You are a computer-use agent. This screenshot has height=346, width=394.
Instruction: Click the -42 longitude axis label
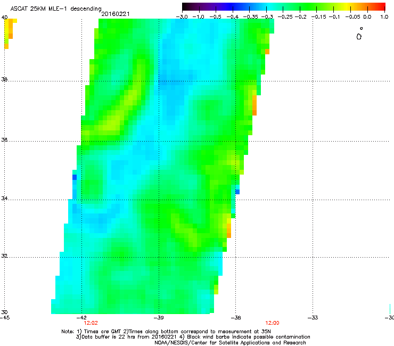pos(81,318)
